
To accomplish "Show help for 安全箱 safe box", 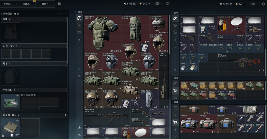I will 18,115.
